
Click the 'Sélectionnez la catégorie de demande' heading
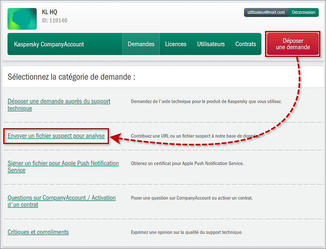71,77
